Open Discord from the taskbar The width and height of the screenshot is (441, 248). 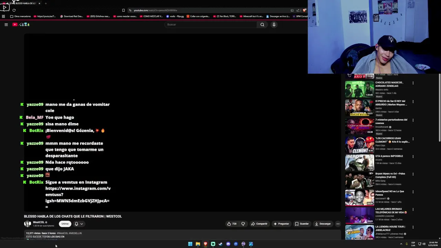pos(228,244)
